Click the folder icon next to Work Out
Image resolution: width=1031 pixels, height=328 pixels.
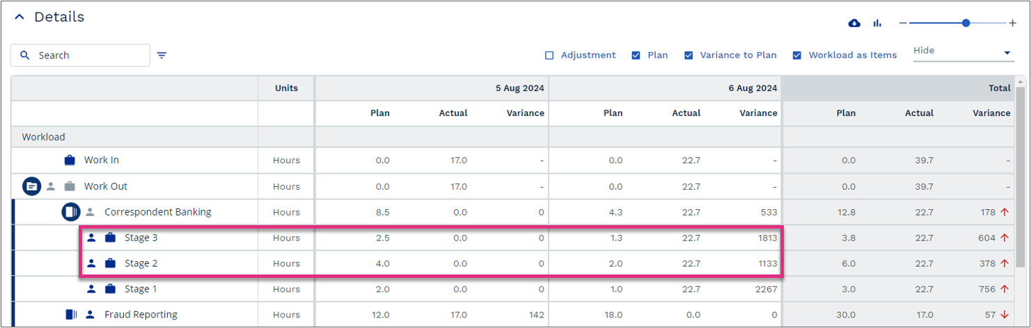coord(31,186)
